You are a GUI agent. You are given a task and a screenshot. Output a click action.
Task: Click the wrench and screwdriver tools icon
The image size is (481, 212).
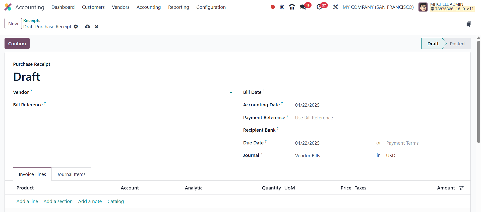[x=335, y=7]
